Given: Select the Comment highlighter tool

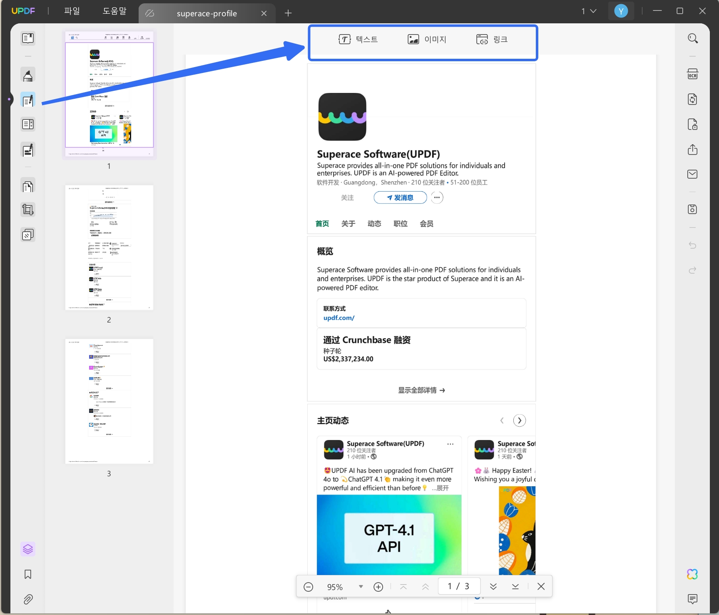Looking at the screenshot, I should (28, 75).
